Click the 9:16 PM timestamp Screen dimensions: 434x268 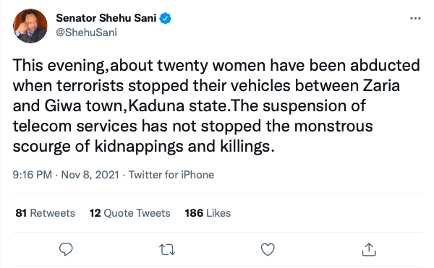33,175
